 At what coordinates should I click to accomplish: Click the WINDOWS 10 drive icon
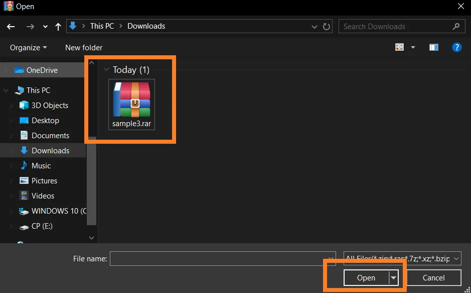pos(24,211)
